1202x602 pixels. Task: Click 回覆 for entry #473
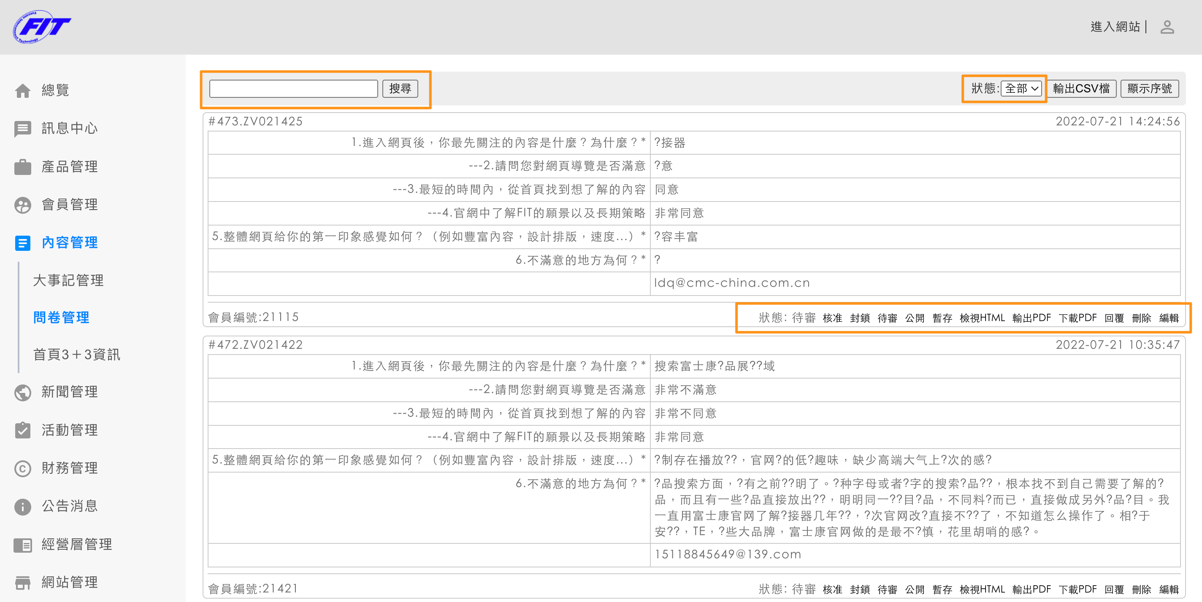click(x=1114, y=318)
